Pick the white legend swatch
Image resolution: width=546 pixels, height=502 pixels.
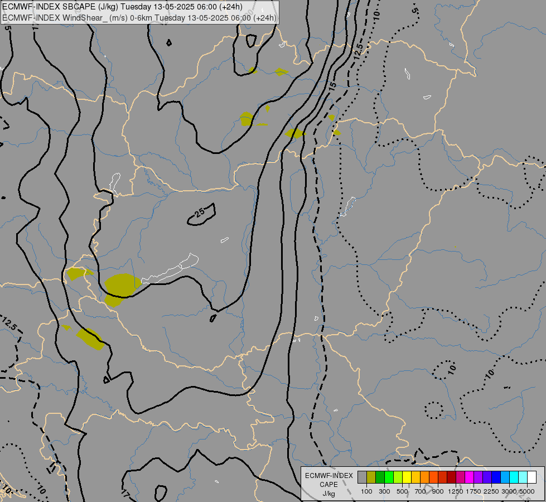(531, 477)
